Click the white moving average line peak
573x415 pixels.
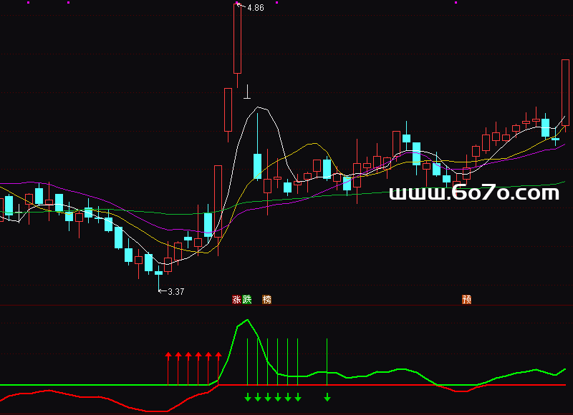(x=261, y=108)
